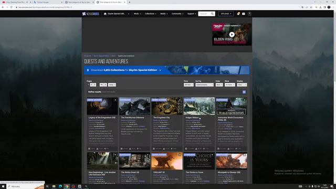This screenshot has height=189, width=336.
Task: Expand the Refine results panel
Action: [x=244, y=92]
